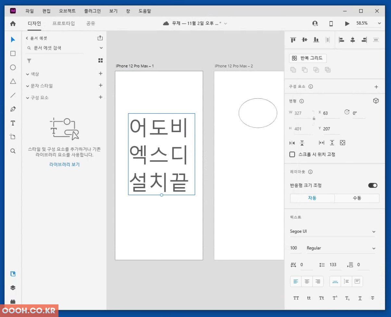391x317 pixels.
Task: Open the 편집 menu
Action: 46,11
